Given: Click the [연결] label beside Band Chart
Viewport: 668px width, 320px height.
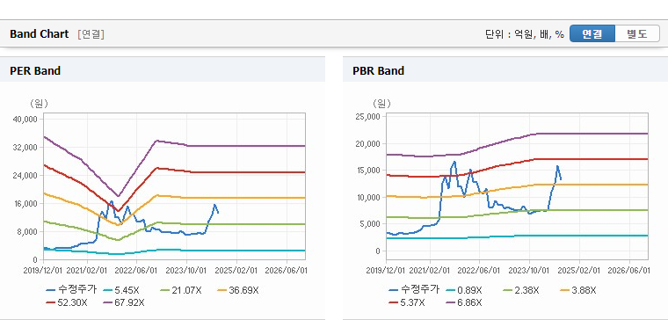Looking at the screenshot, I should pos(91,34).
